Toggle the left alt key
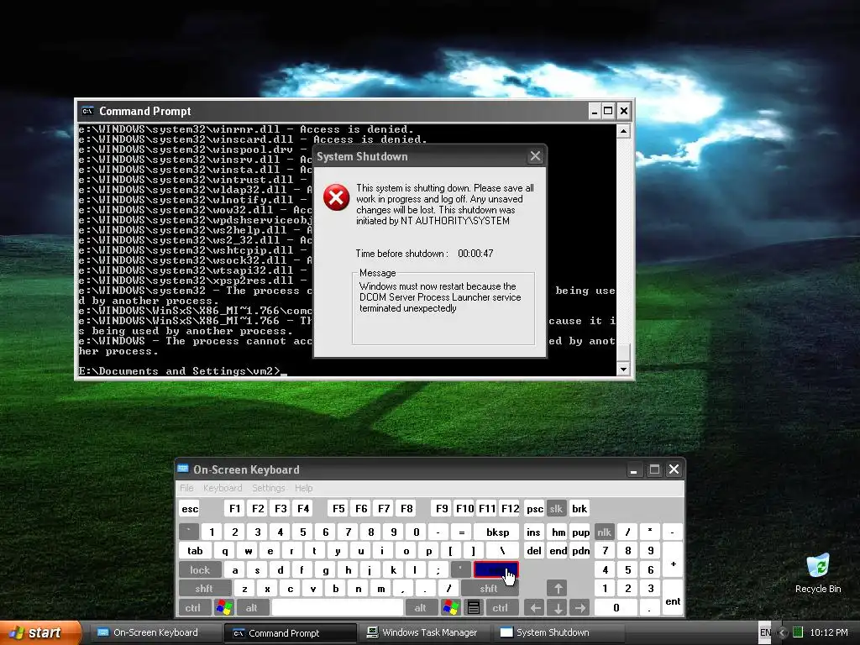This screenshot has width=860, height=645. click(251, 608)
